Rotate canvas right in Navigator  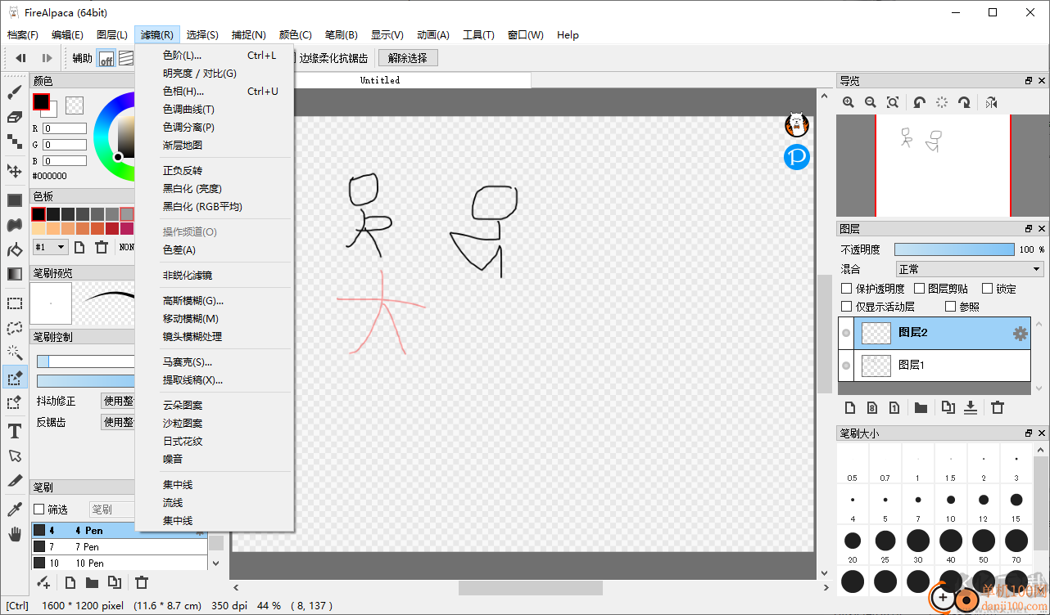click(x=964, y=102)
